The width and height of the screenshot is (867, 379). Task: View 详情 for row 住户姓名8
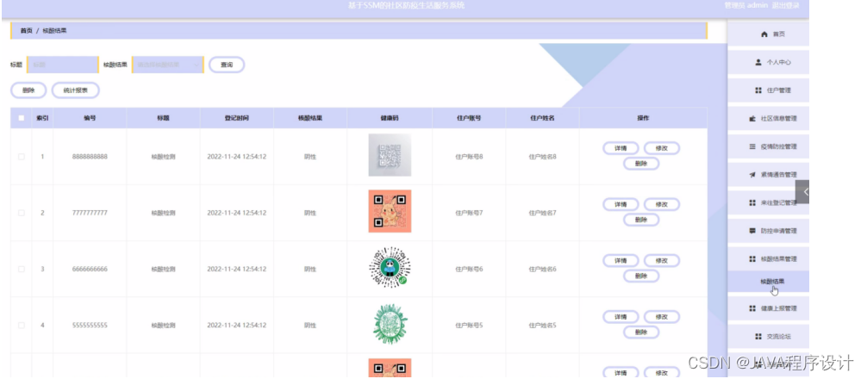[621, 148]
